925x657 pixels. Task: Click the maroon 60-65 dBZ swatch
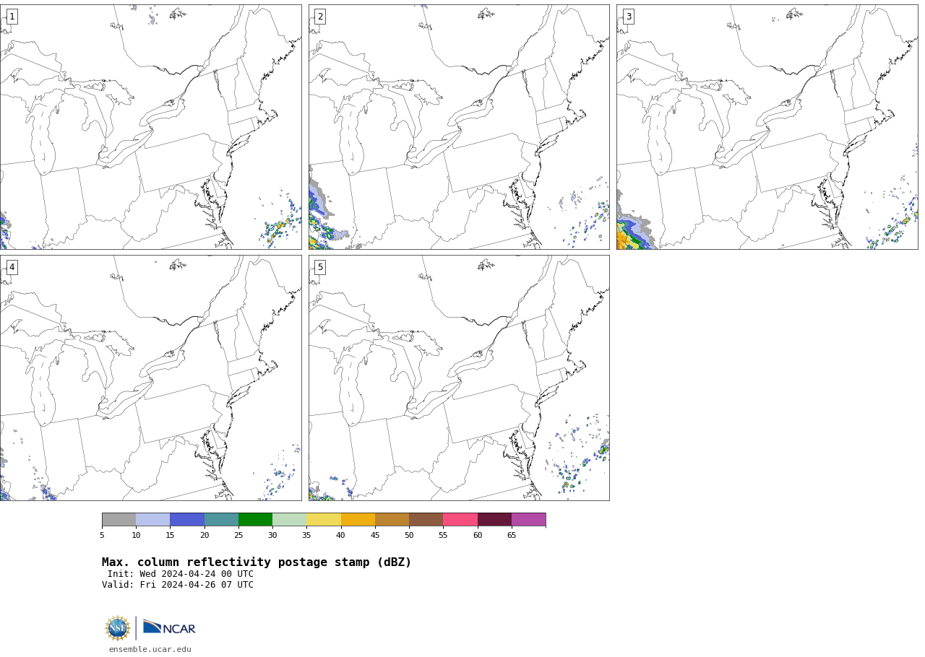(494, 520)
